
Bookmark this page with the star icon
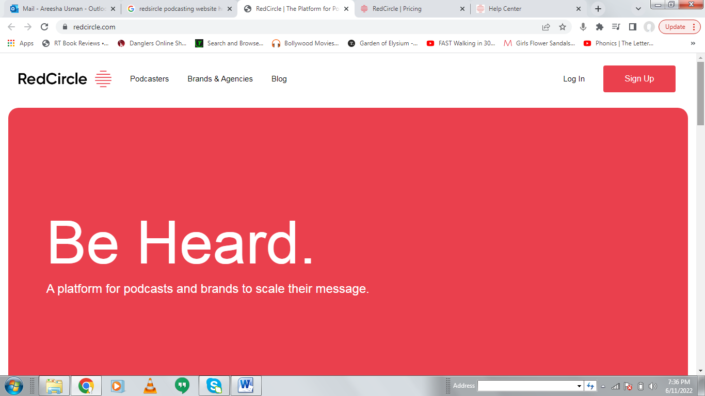click(x=563, y=27)
